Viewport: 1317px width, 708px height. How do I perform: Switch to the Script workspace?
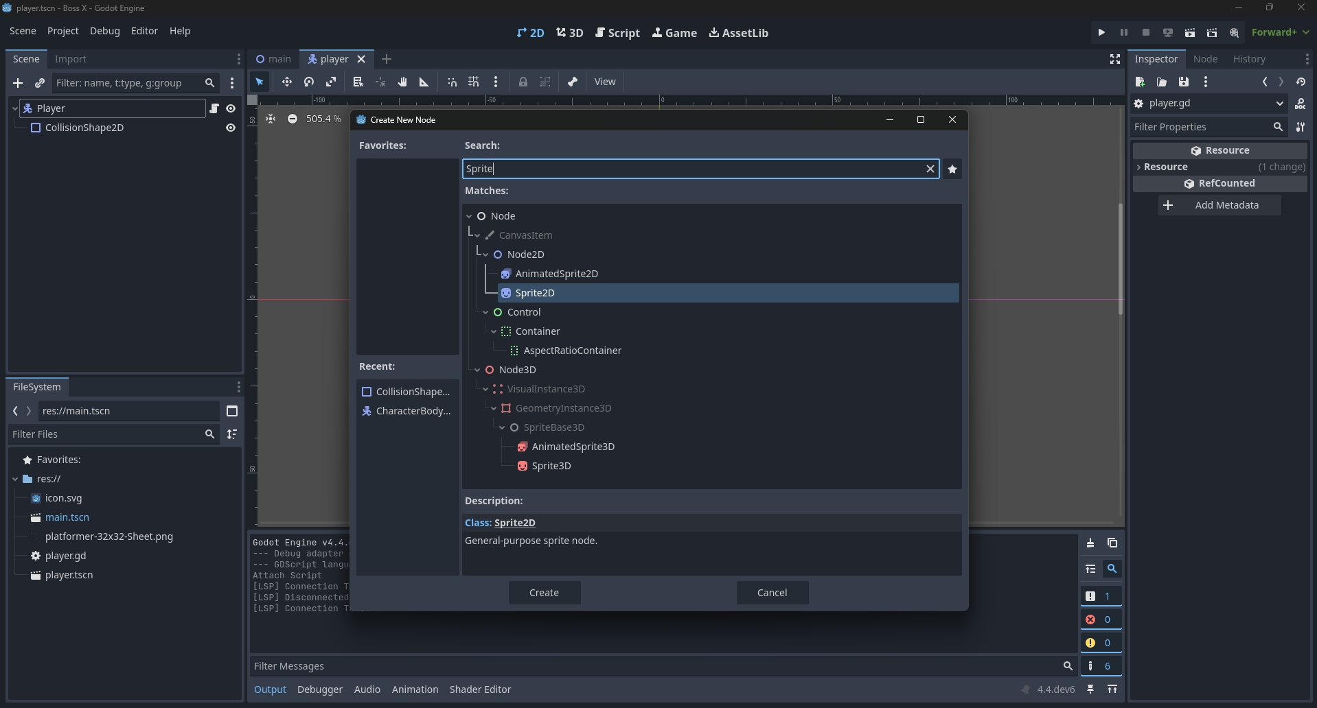click(617, 33)
